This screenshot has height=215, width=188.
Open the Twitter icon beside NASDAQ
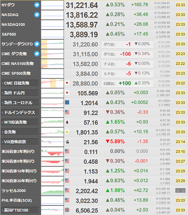click(37, 15)
